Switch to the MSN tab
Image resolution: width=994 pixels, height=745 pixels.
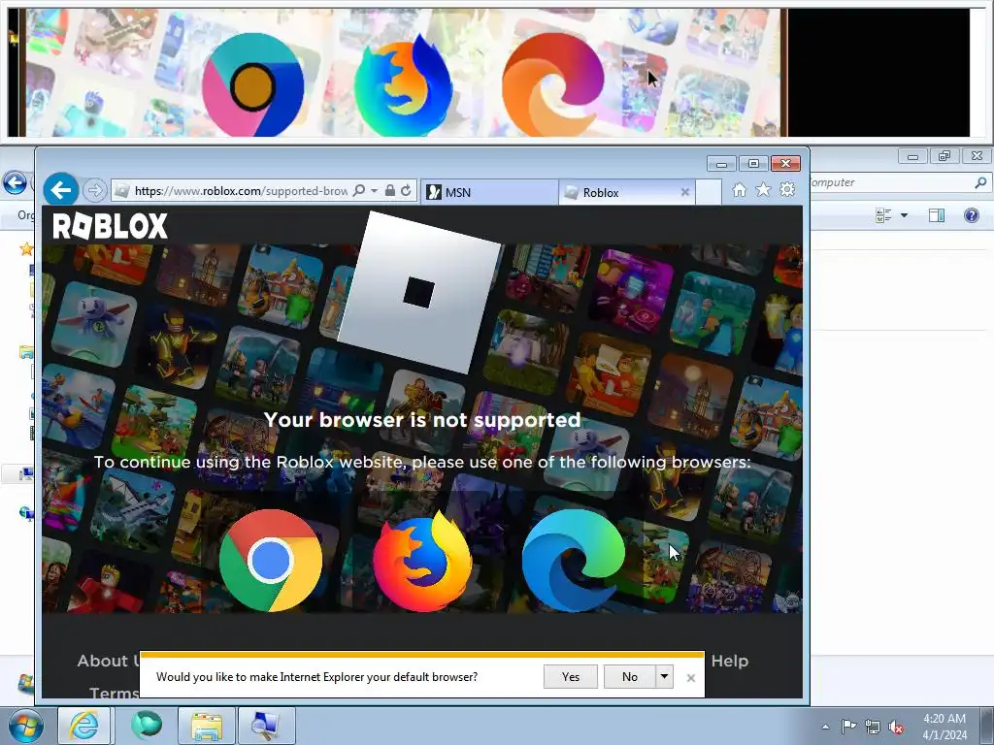point(489,192)
